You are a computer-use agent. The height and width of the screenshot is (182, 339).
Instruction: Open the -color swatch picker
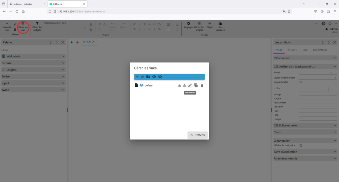[333, 89]
